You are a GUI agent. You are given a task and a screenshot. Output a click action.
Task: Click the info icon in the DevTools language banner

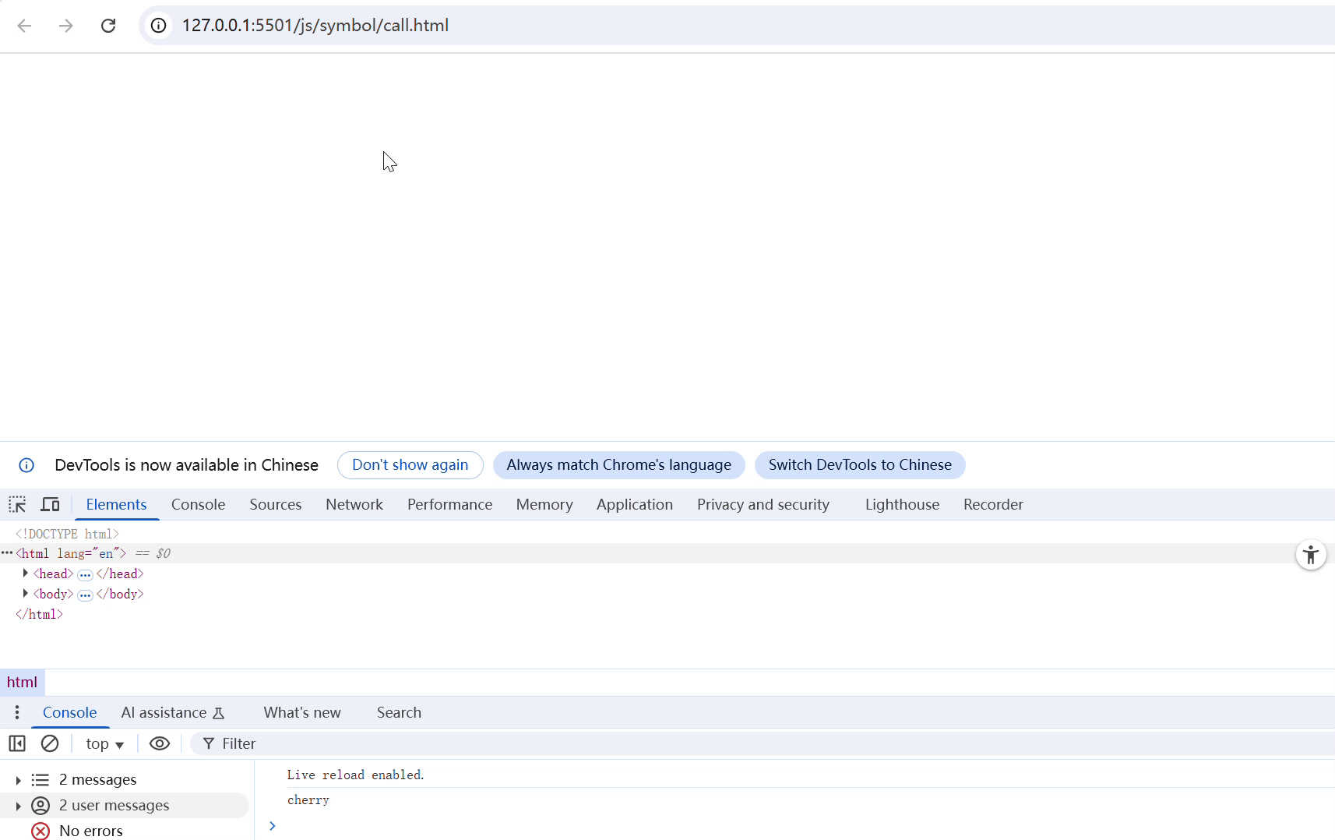26,465
